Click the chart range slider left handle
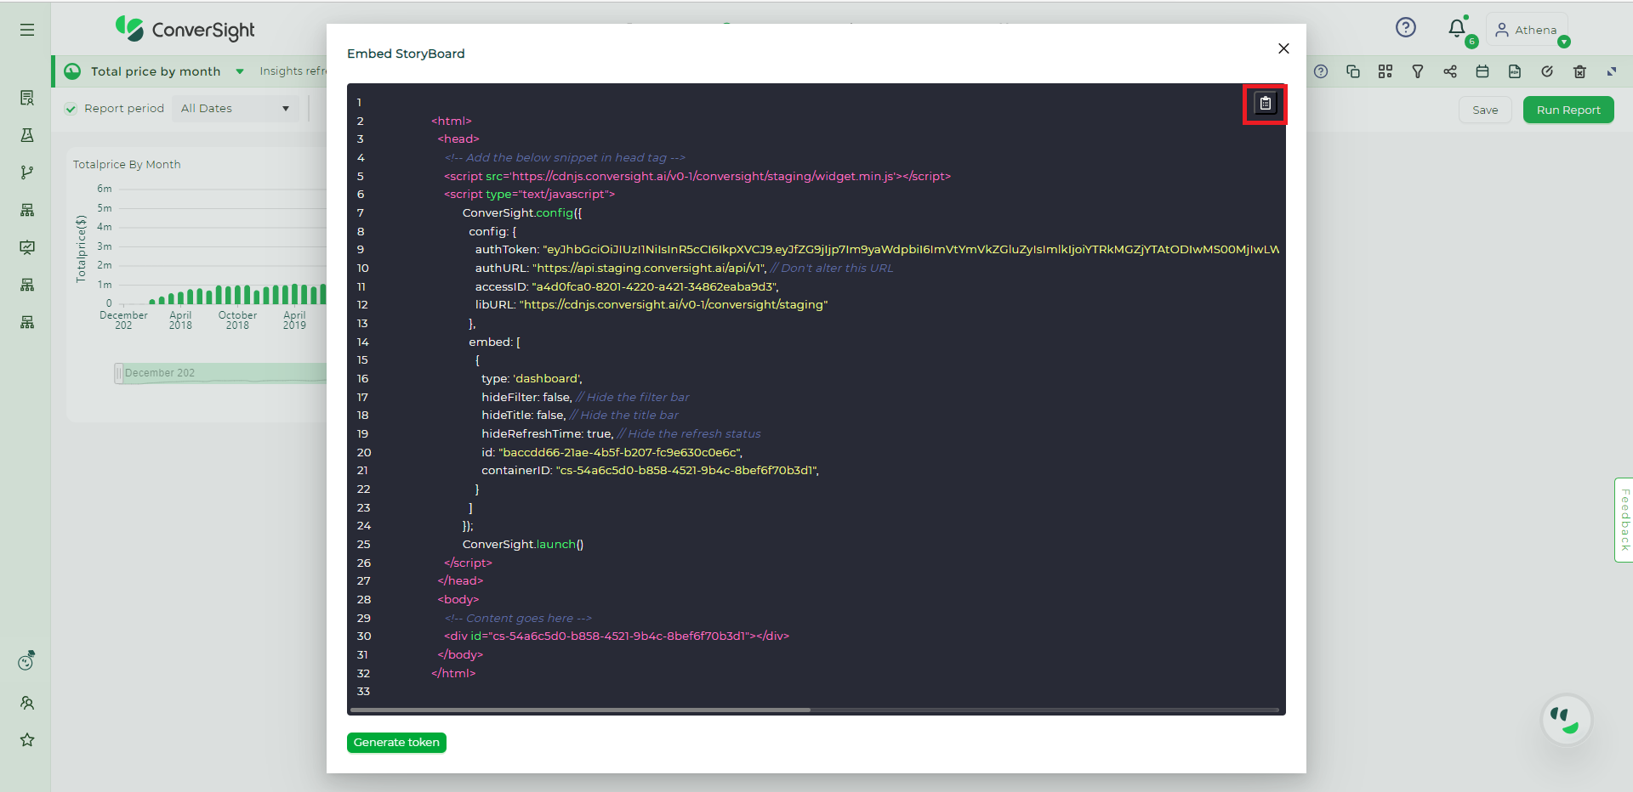Image resolution: width=1633 pixels, height=792 pixels. point(119,373)
